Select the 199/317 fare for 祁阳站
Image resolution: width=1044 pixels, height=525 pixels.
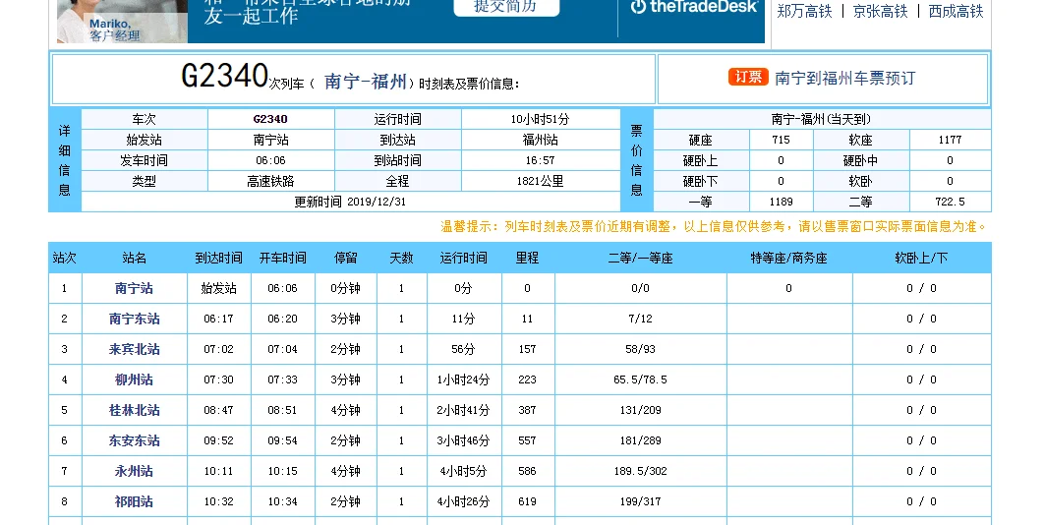(x=640, y=501)
